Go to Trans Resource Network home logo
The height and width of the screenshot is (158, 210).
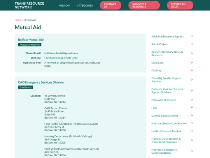[29, 5]
